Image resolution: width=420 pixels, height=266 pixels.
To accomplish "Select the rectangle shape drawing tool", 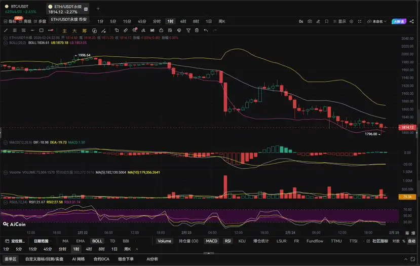I will (41, 30).
